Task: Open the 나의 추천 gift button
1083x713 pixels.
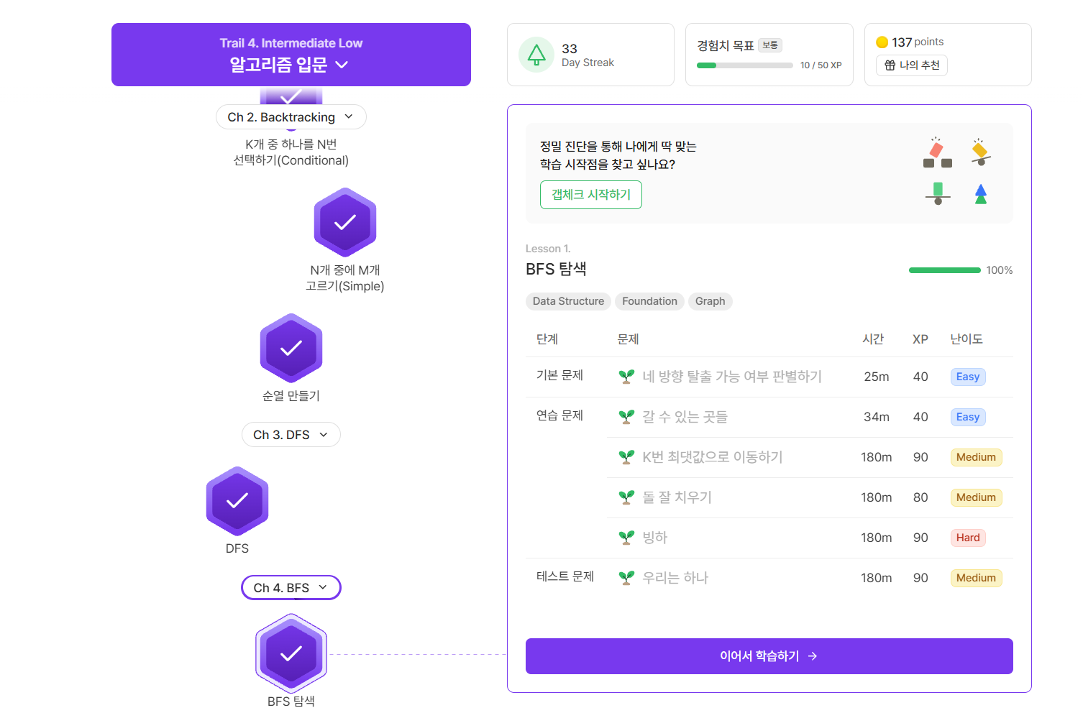Action: click(912, 65)
